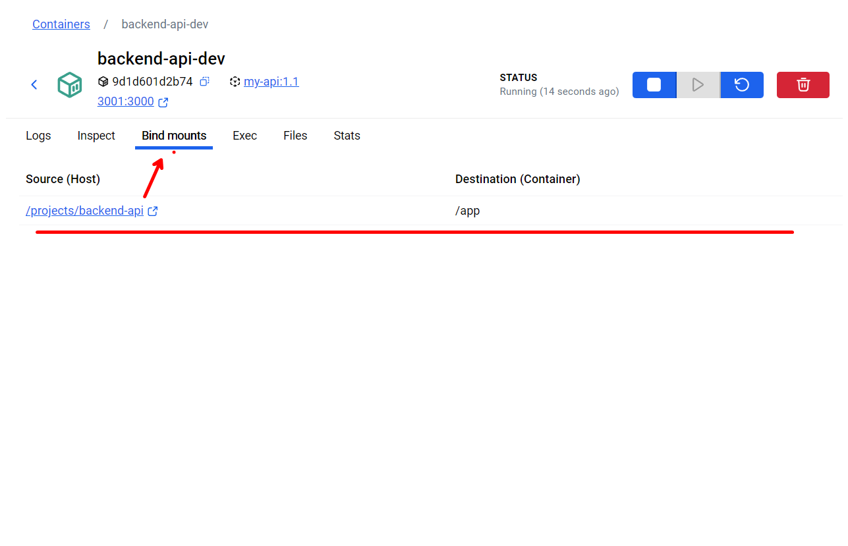Click the image icon before my-api:1.1

(x=235, y=82)
